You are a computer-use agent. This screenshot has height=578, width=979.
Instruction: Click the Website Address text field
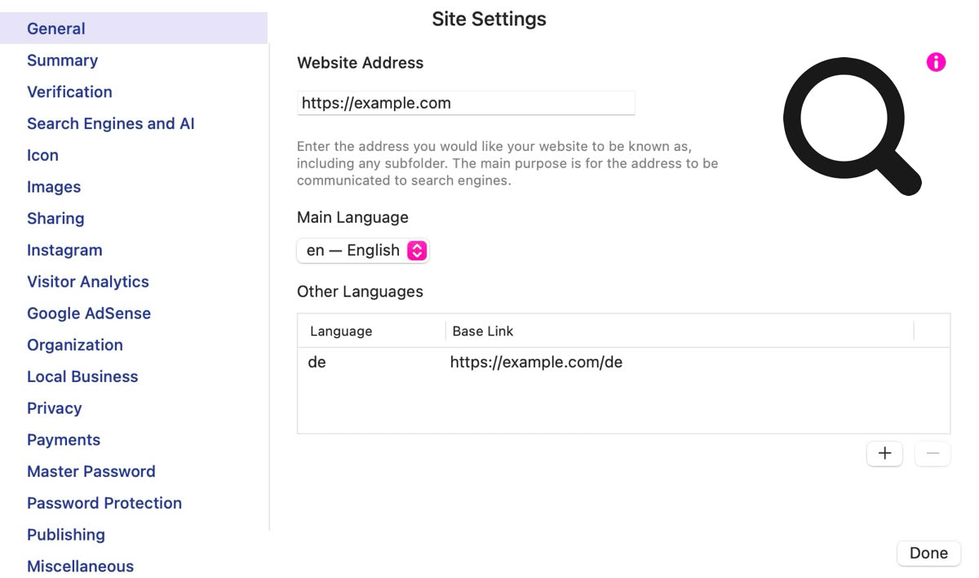(x=465, y=103)
